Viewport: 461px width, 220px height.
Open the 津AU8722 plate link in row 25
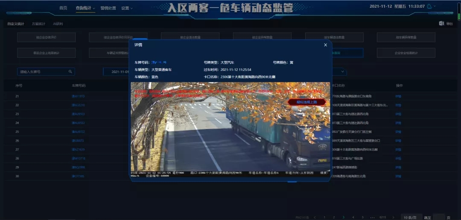(78, 132)
